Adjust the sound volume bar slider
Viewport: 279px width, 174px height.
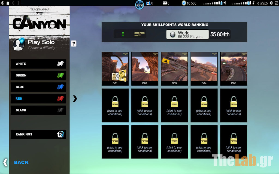211,3
